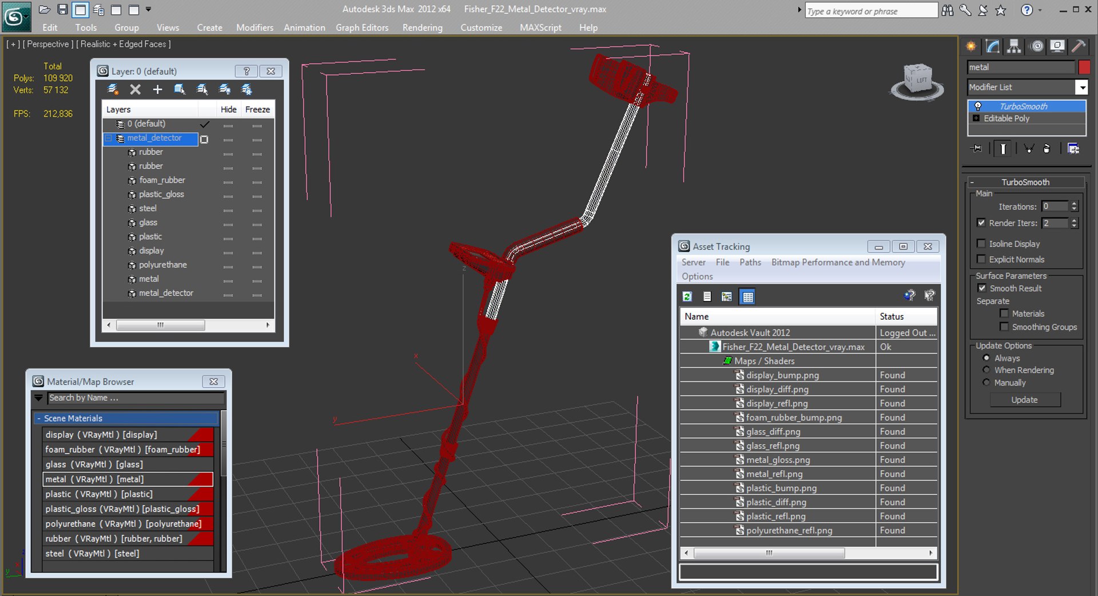Collapse the metal_detector layer tree
The image size is (1098, 596).
click(x=109, y=138)
